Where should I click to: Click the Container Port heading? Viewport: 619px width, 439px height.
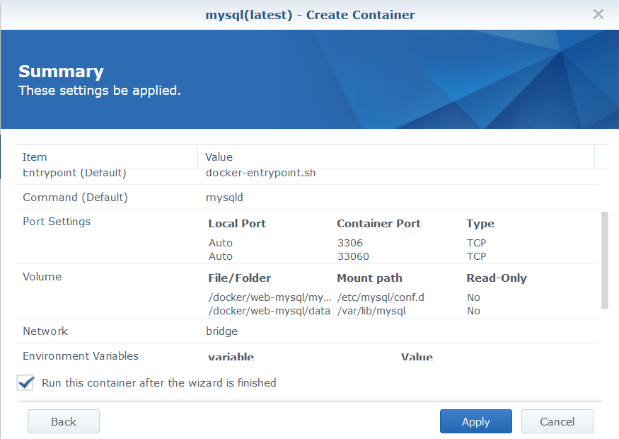click(378, 223)
